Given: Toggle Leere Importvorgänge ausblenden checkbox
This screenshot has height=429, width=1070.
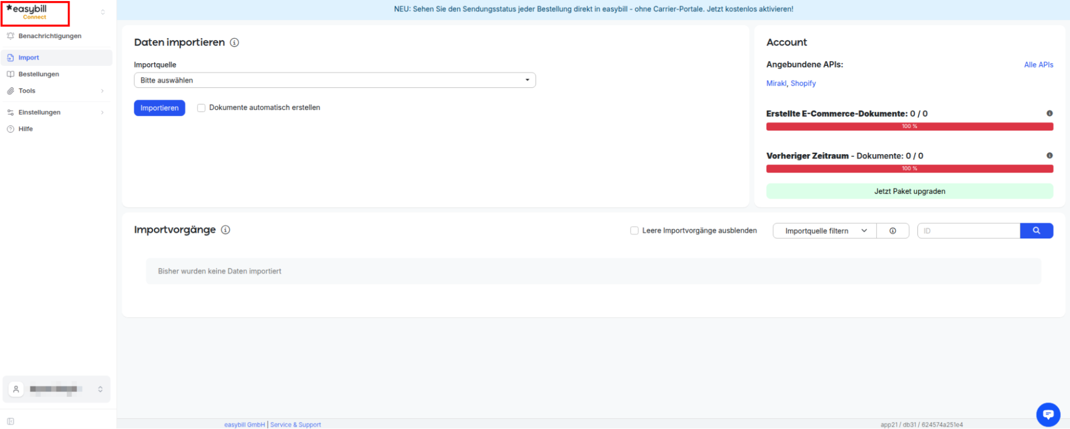Looking at the screenshot, I should coord(634,231).
